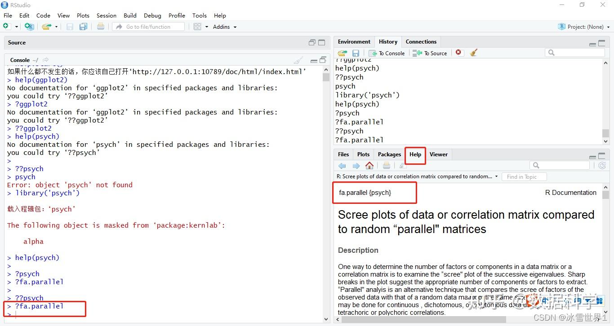This screenshot has width=614, height=326.
Task: Switch to the Packages tab
Action: tap(389, 154)
